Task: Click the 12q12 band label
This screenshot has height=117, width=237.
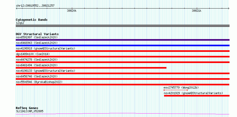Action: (x=20, y=23)
